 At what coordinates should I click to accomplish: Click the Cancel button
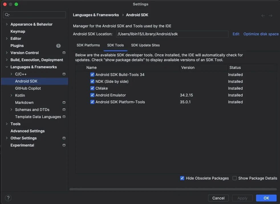pos(218,198)
